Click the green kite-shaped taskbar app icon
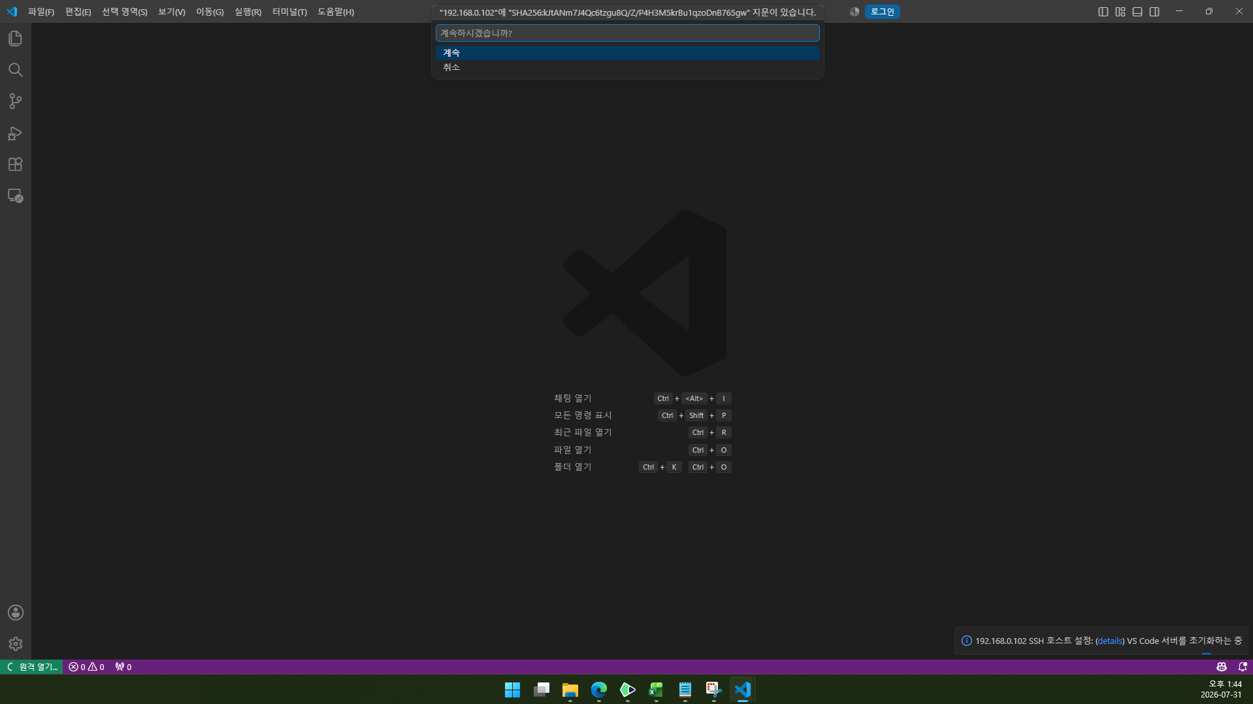Image resolution: width=1253 pixels, height=704 pixels. (628, 690)
